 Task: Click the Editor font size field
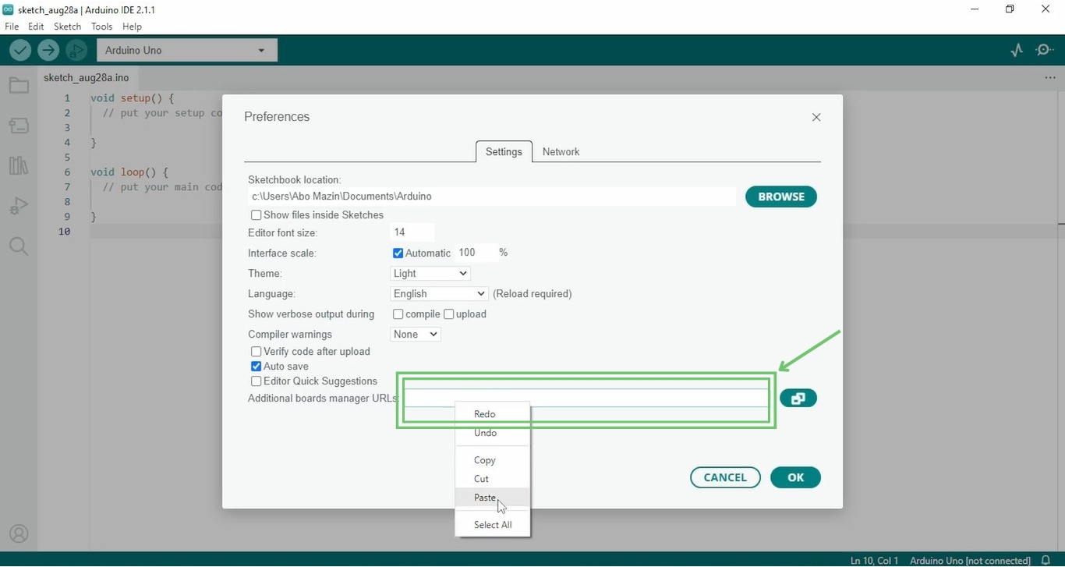[x=412, y=232]
